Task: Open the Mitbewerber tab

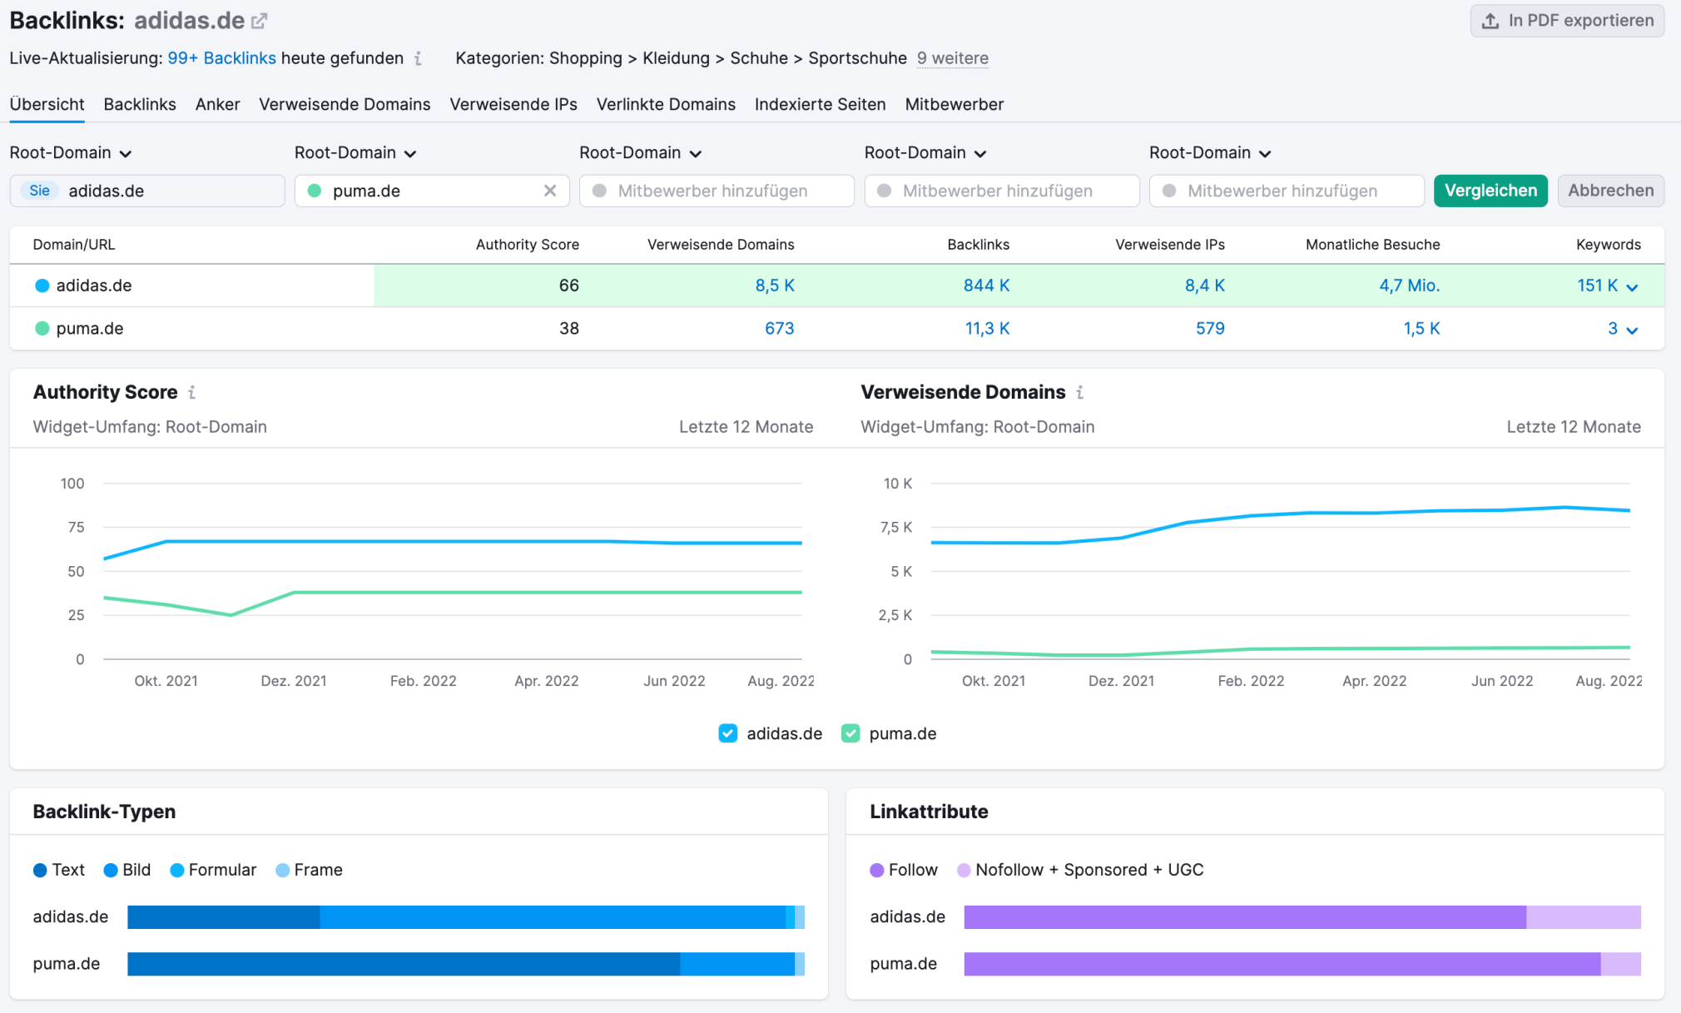Action: tap(954, 104)
